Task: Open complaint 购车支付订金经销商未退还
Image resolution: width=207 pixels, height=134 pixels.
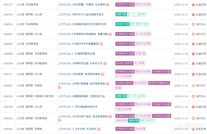Action: 80,15
